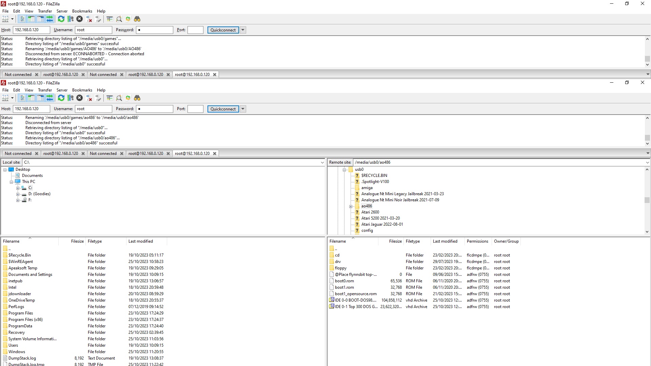
Task: Toggle local directory tree in lower window
Action: click(31, 98)
